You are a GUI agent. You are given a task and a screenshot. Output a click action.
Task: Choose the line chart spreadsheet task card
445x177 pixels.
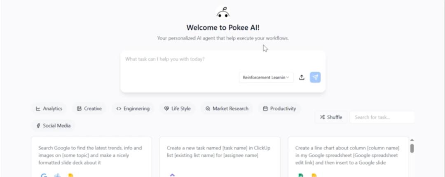348,157
